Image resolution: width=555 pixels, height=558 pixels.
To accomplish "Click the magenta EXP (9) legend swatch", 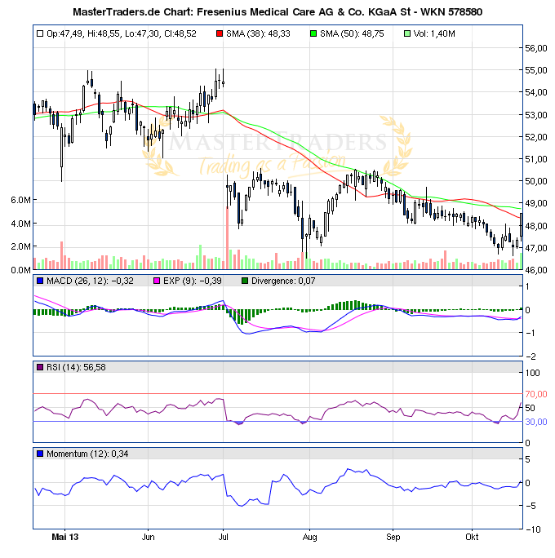I will click(x=157, y=281).
